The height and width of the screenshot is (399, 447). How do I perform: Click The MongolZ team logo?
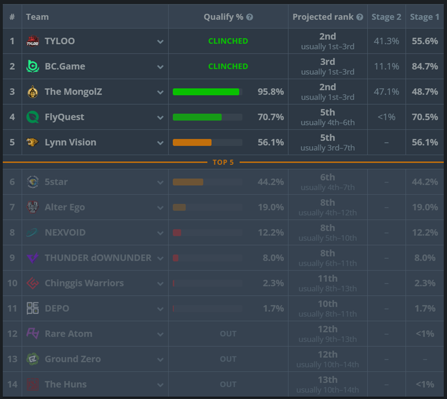[32, 92]
